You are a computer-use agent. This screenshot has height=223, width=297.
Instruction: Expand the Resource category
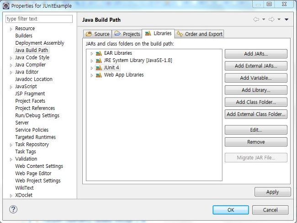(x=11, y=29)
